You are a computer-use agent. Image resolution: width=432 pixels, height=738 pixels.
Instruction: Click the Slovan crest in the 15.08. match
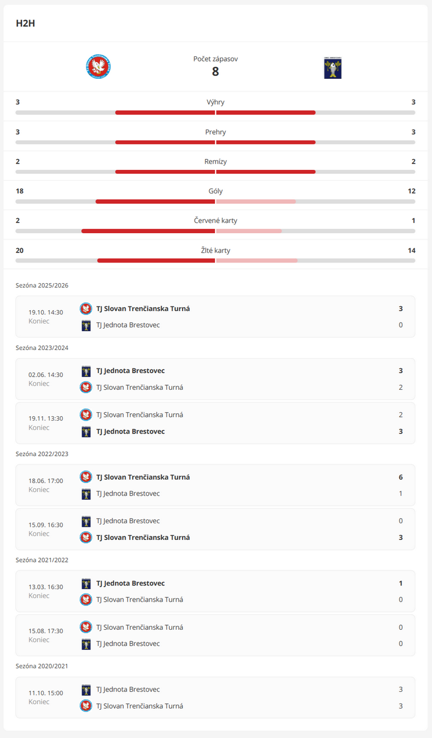tap(86, 627)
